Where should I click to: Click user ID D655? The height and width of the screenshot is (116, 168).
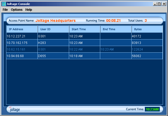coord(42,56)
